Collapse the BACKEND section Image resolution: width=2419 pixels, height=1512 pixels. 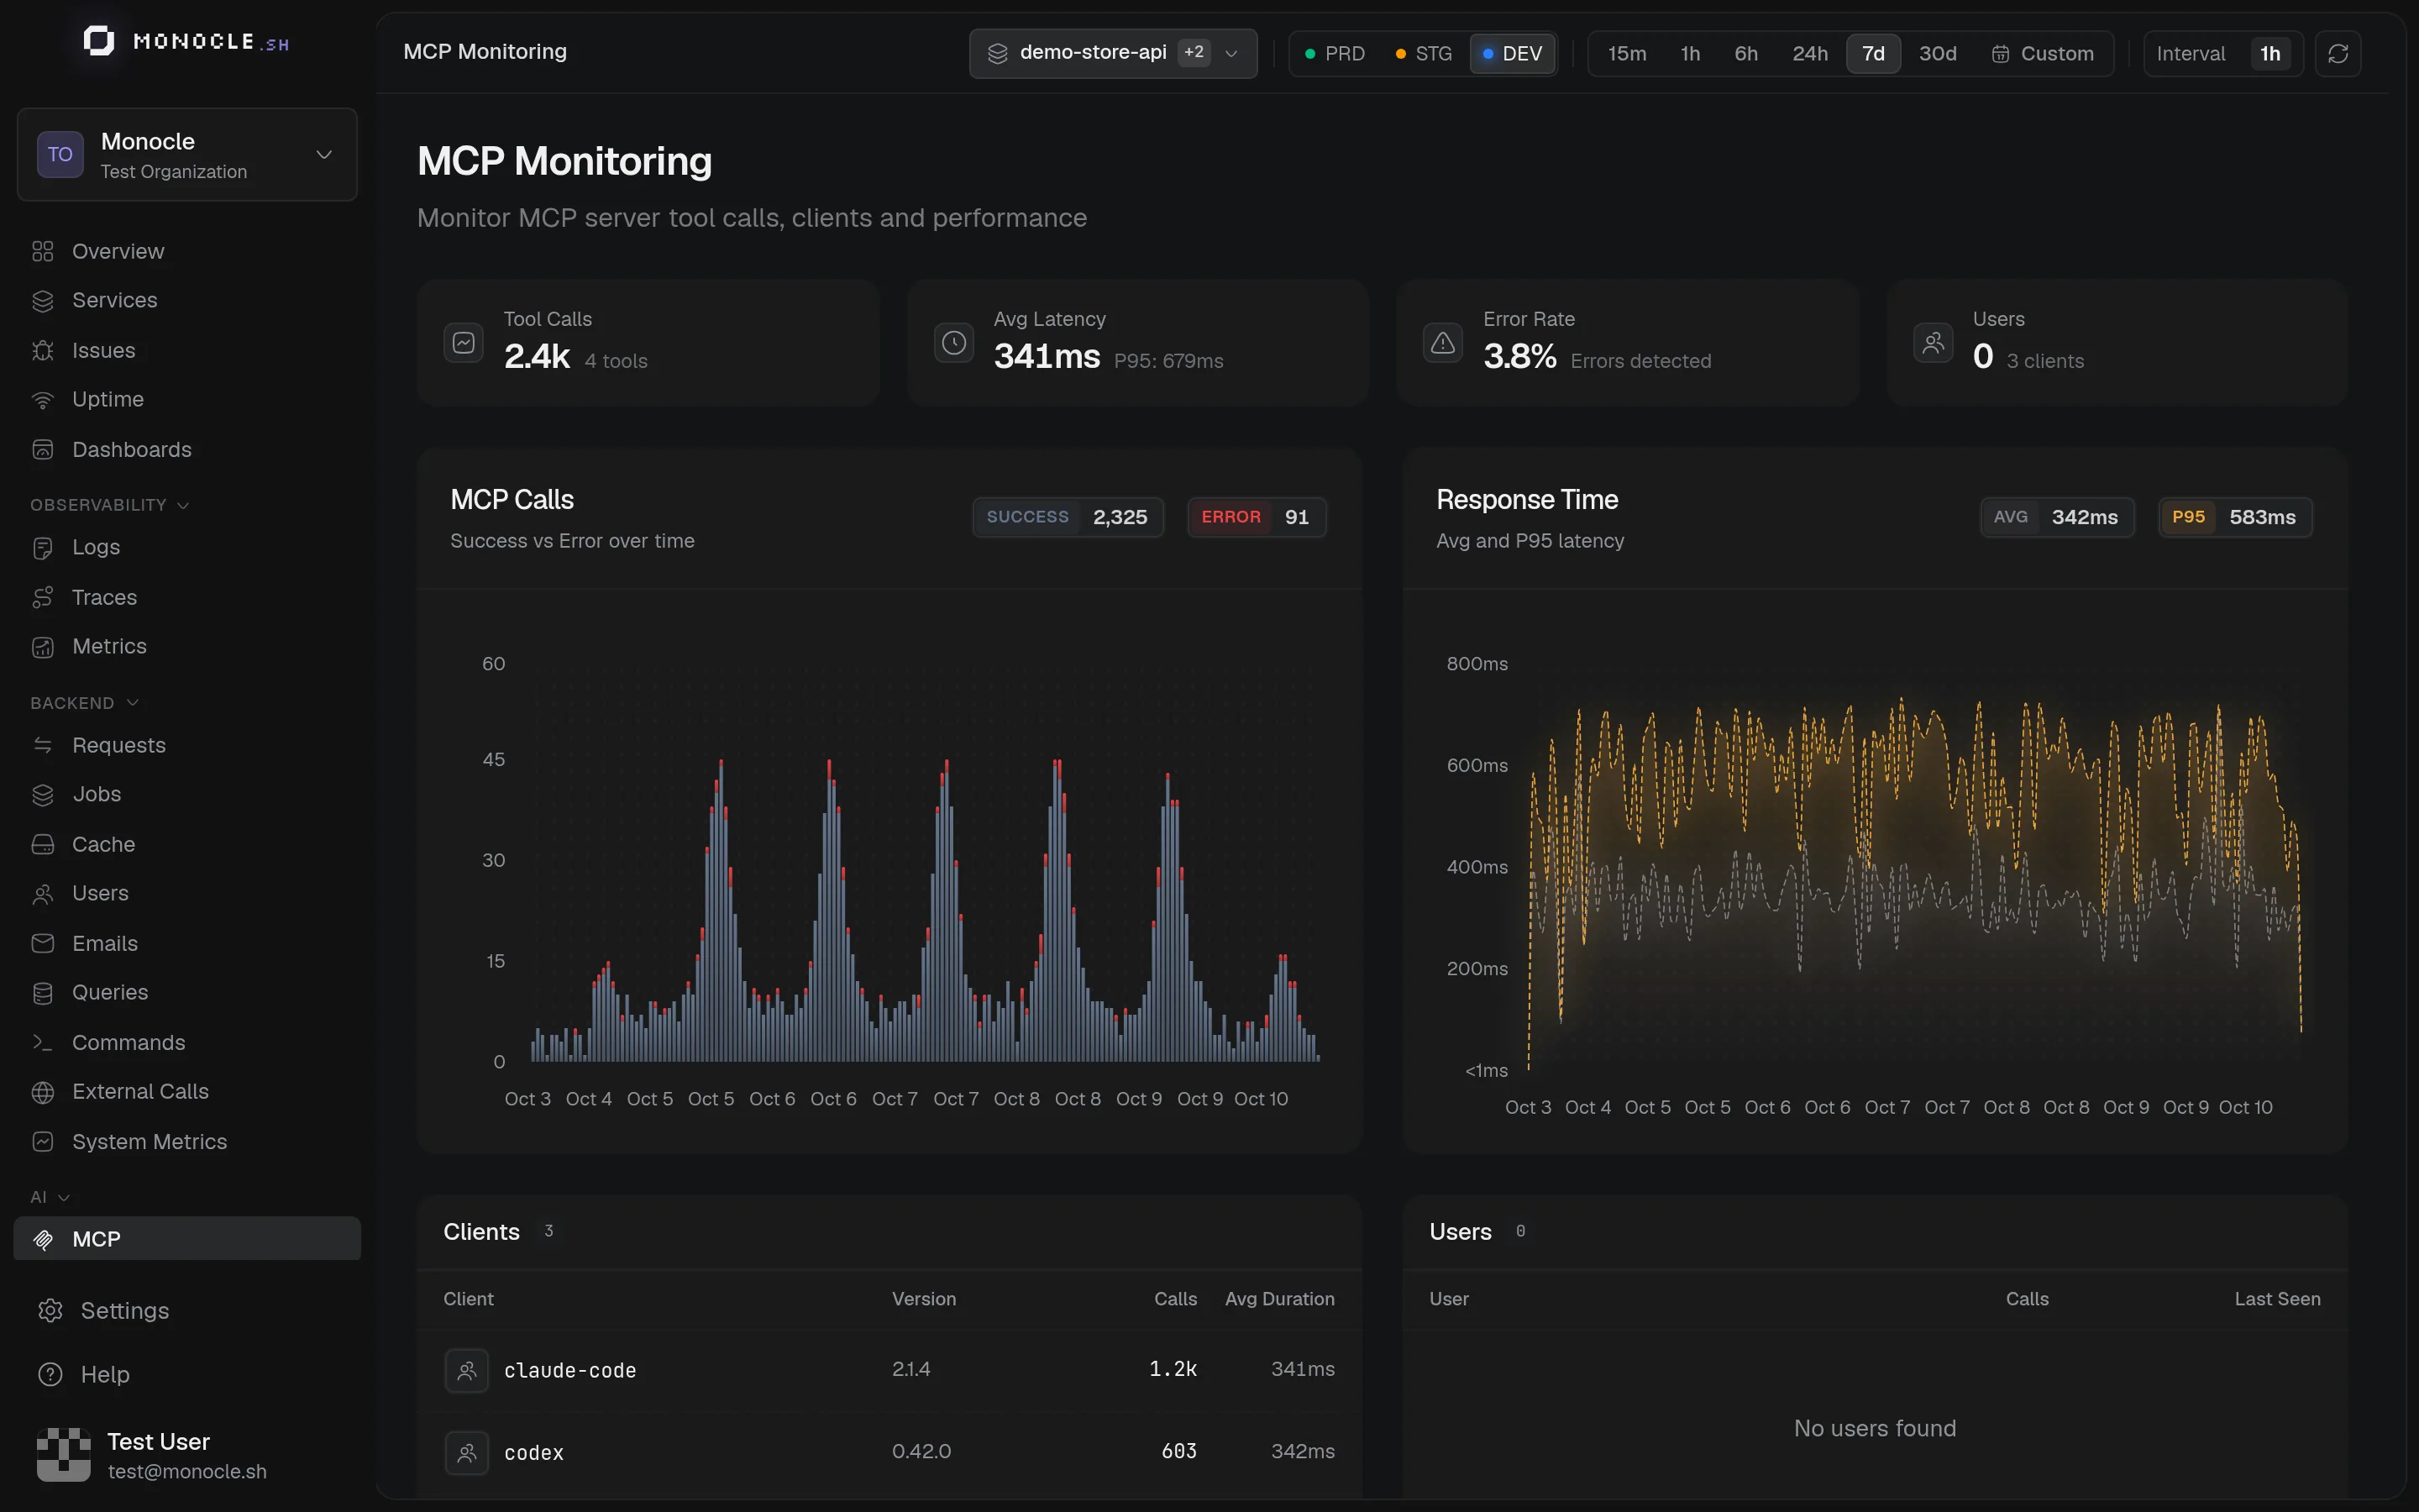point(84,703)
